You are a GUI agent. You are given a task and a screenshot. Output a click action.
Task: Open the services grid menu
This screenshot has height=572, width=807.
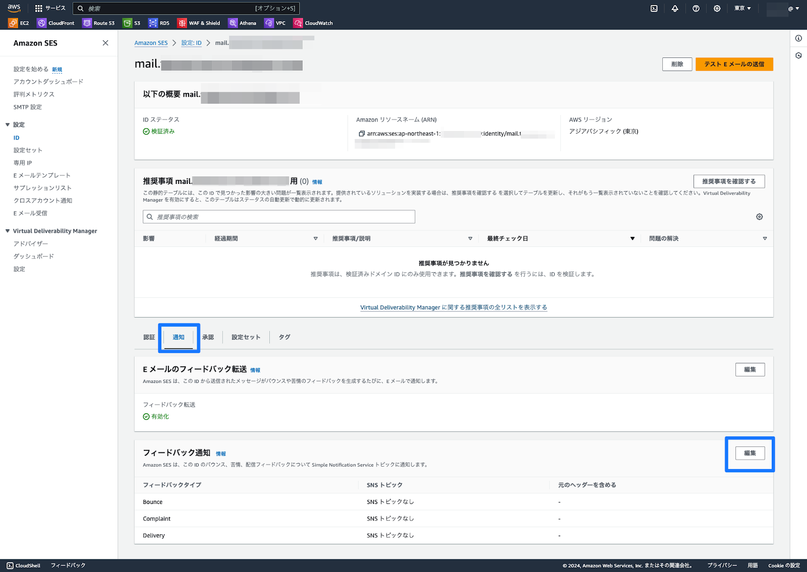click(x=38, y=8)
